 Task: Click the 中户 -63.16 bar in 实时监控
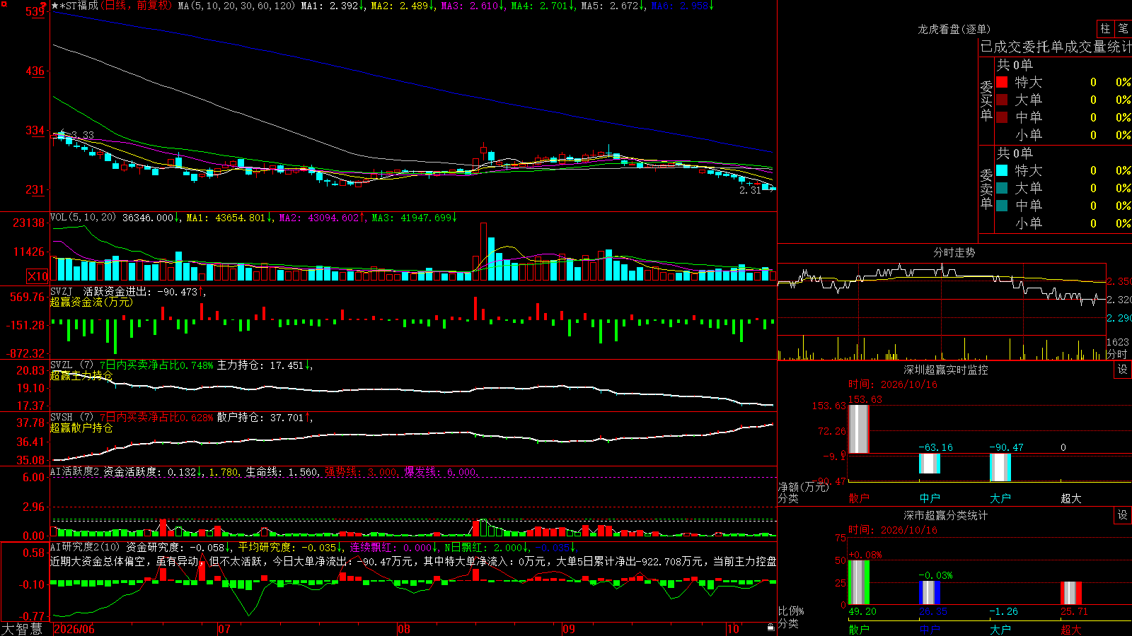tap(930, 464)
